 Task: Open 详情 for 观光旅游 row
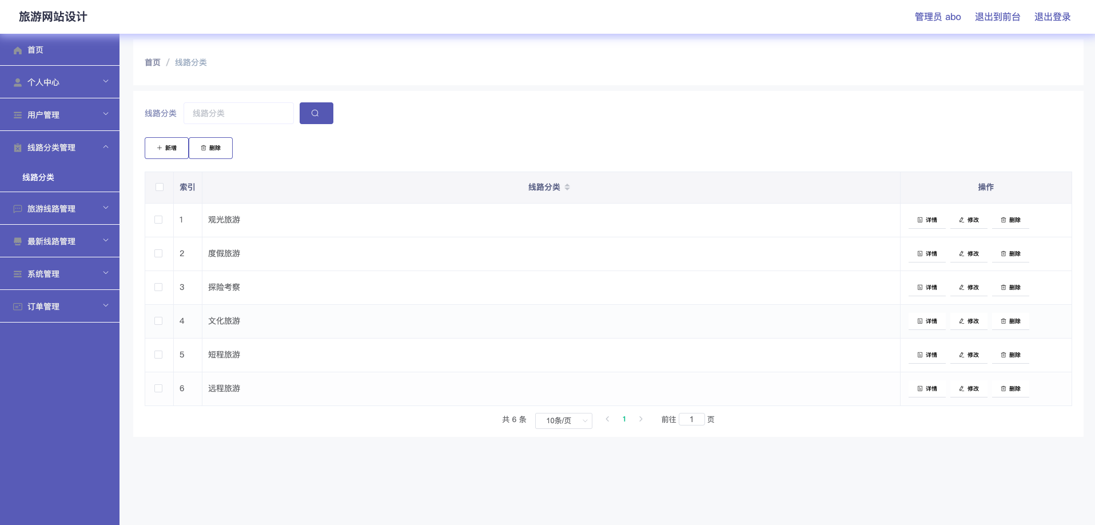927,220
